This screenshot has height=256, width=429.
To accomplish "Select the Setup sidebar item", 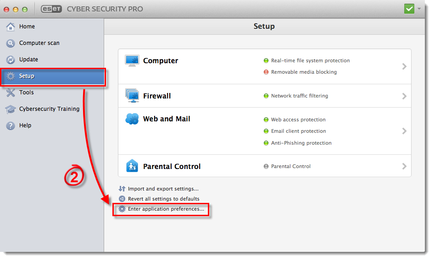I will [53, 76].
